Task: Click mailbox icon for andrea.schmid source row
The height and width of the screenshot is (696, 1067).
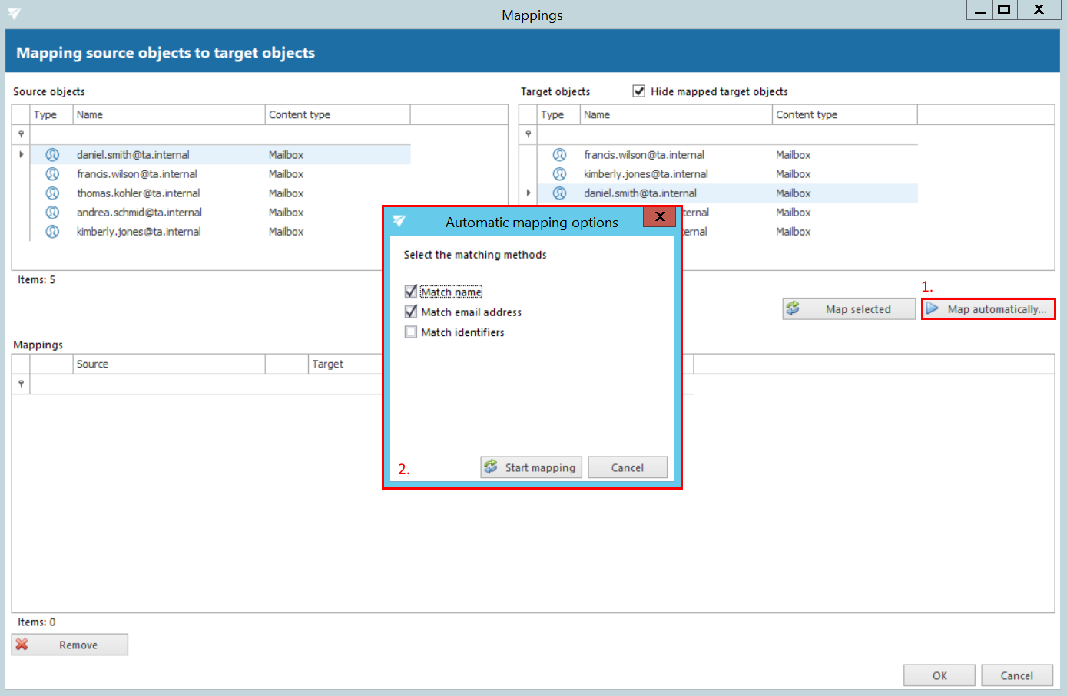Action: pyautogui.click(x=52, y=213)
